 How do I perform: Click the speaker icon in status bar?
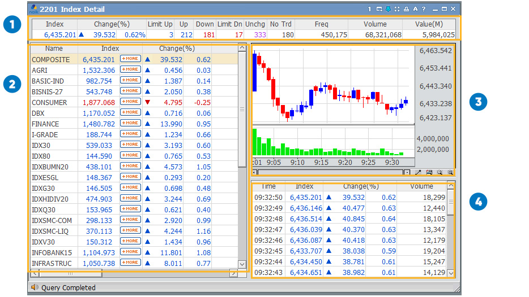pyautogui.click(x=35, y=287)
